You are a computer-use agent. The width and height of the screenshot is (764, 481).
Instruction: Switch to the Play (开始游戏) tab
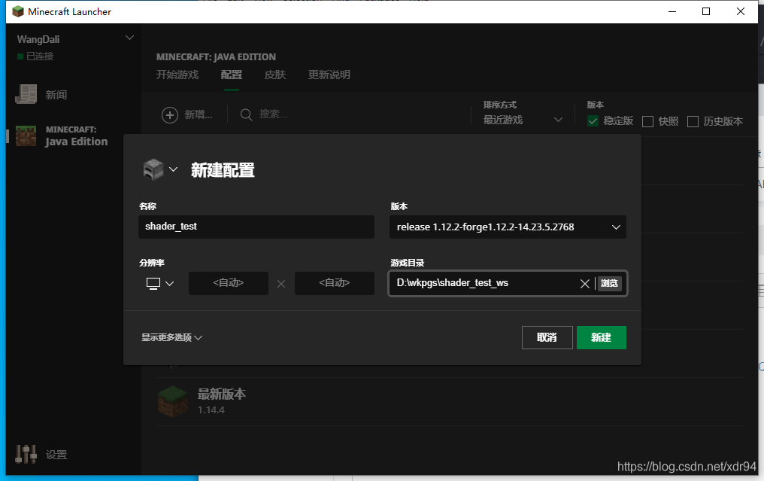click(x=177, y=75)
